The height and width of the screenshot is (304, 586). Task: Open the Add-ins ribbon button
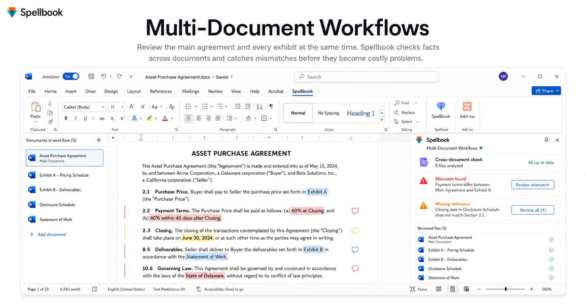tap(467, 110)
